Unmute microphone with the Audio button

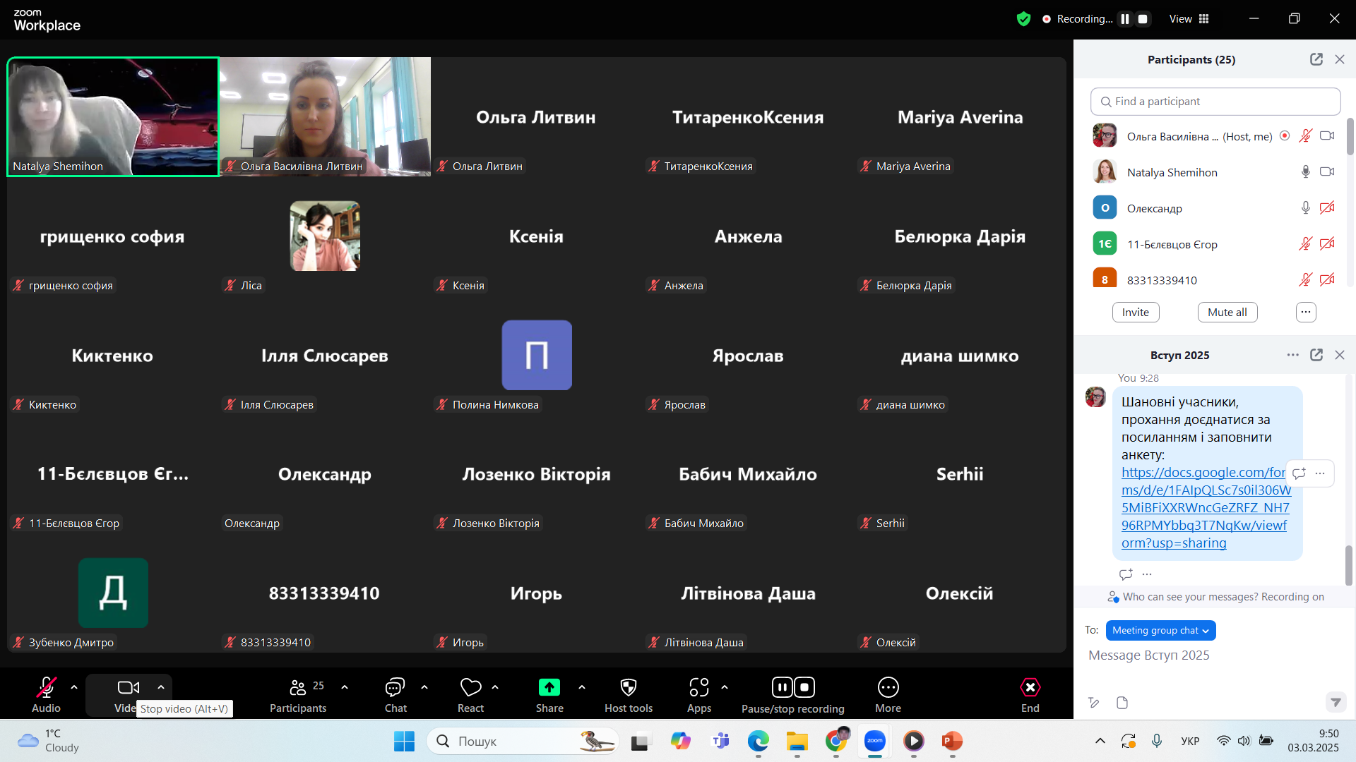(46, 694)
